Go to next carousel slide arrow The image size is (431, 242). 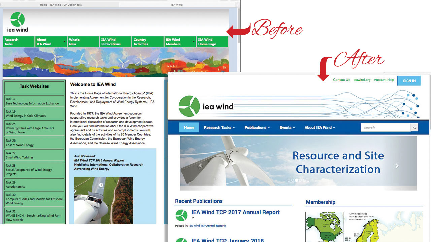(397, 166)
